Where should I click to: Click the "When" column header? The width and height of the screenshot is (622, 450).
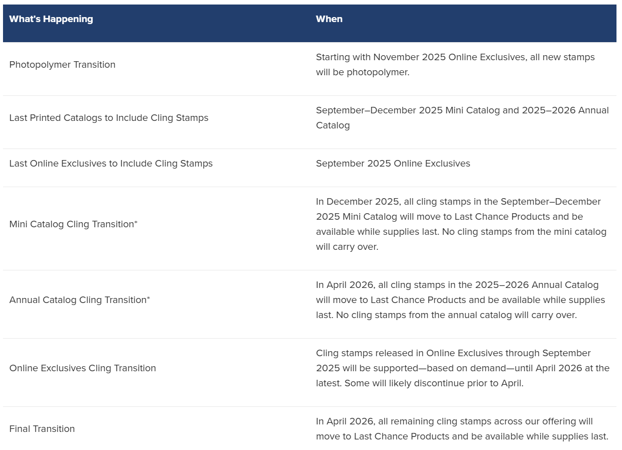click(329, 19)
